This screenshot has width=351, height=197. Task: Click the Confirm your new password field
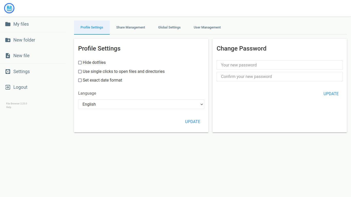(x=280, y=77)
